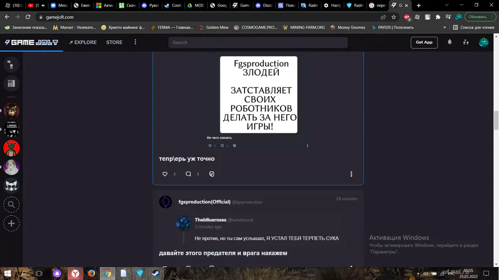Open the PAYEER | Пополнить bookmark

(393, 27)
